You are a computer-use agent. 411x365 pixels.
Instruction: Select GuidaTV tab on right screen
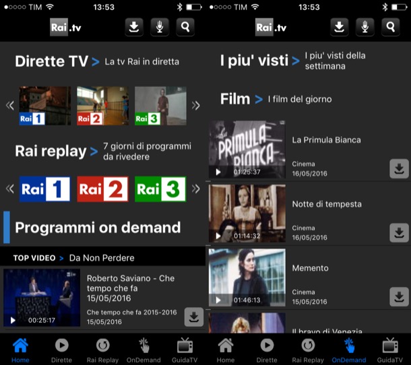(390, 350)
